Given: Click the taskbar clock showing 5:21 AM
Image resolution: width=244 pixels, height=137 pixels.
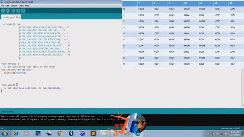Looking at the screenshot, I should tap(235, 134).
